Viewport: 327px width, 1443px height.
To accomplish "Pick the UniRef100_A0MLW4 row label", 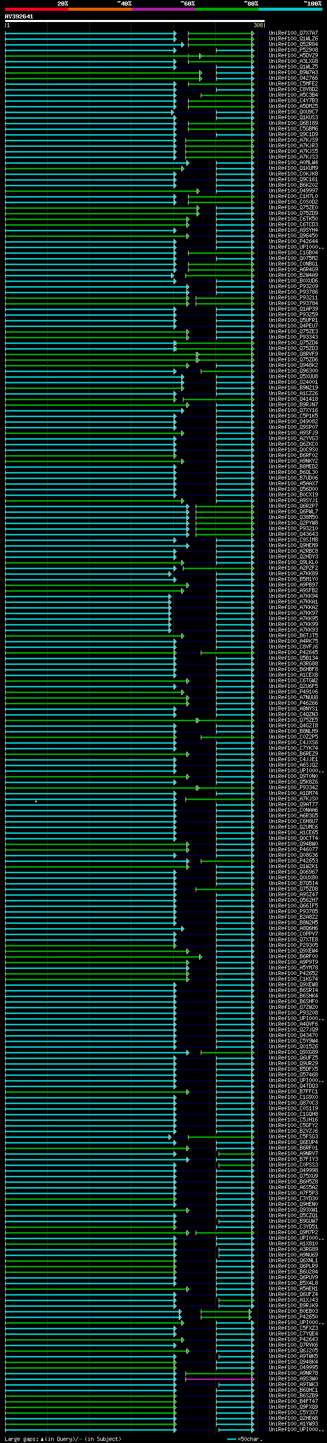I will point(293,162).
